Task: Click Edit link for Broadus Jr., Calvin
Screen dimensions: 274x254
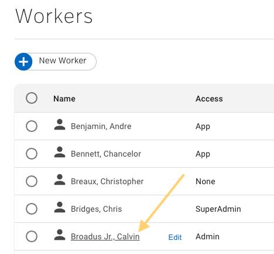Action: point(175,238)
